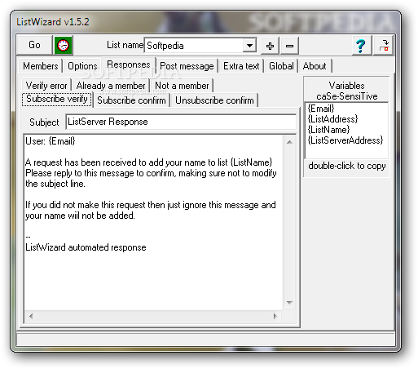The image size is (418, 369).
Task: Open the Extra text tab
Action: tap(241, 66)
